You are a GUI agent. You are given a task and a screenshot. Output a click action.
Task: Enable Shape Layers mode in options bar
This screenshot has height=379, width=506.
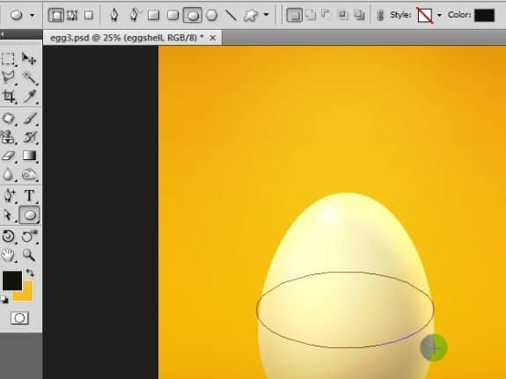[x=55, y=15]
